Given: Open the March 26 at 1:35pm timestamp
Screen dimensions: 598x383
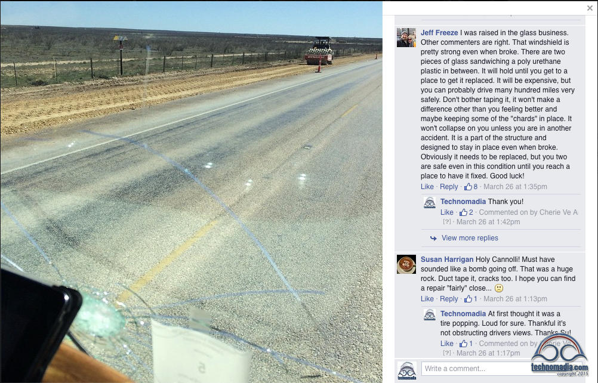Looking at the screenshot, I should pyautogui.click(x=515, y=187).
